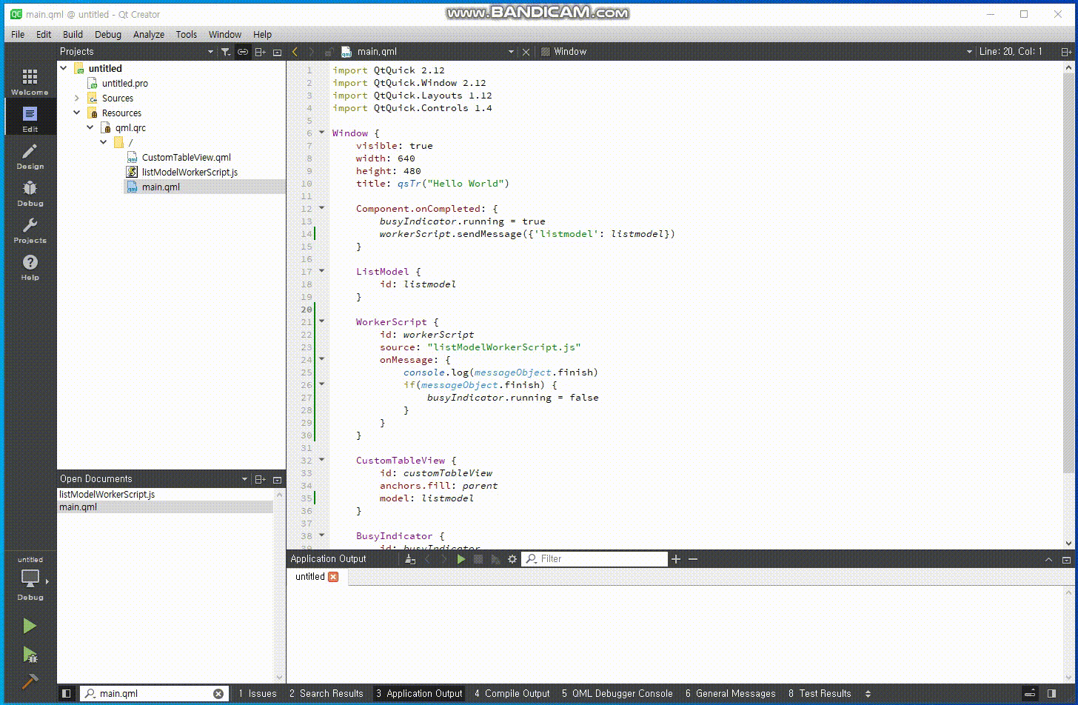Select listModelWorkerScript.js in project tree
The height and width of the screenshot is (705, 1078).
tap(190, 172)
